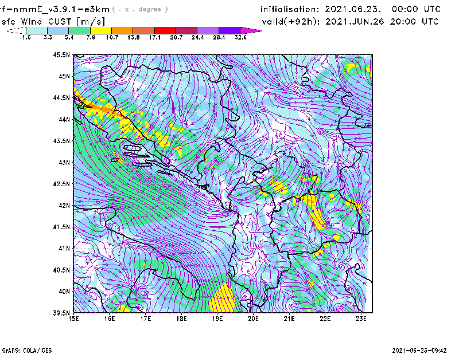Click the 44N latitude label
The width and height of the screenshot is (459, 354).
64,119
